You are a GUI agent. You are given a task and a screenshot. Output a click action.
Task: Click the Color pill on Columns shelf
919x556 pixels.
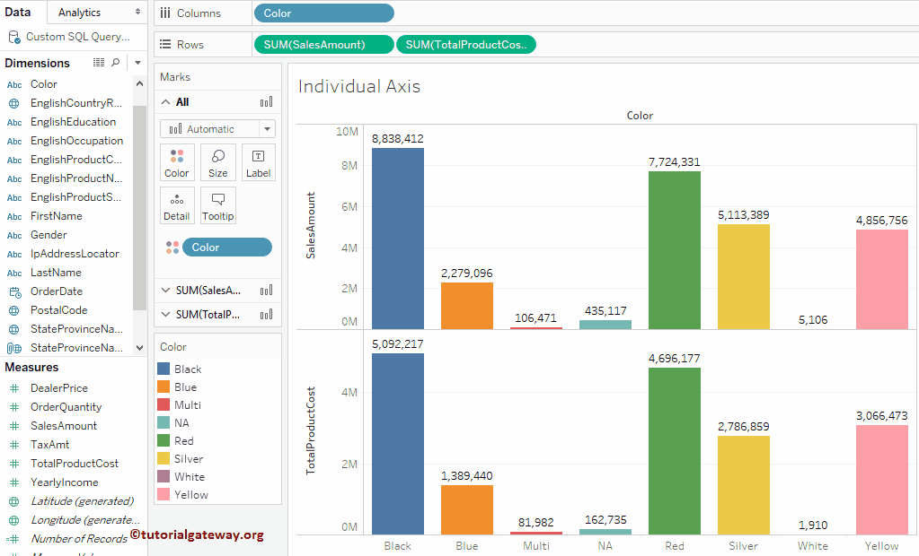point(324,13)
